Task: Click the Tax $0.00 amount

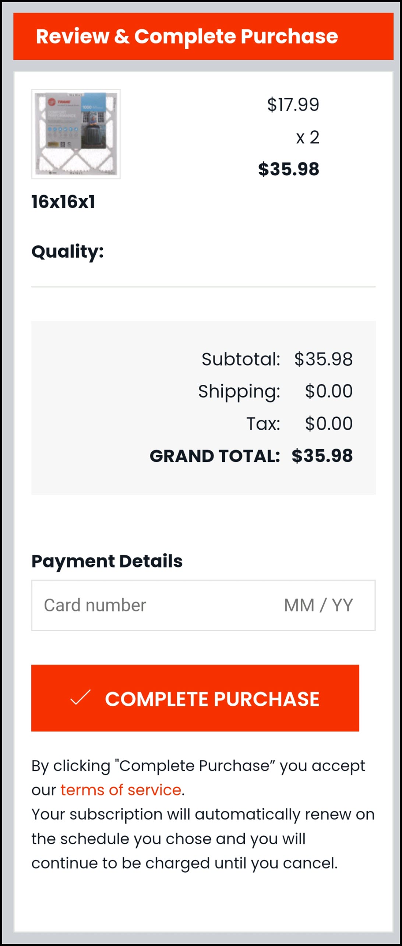Action: click(x=328, y=423)
